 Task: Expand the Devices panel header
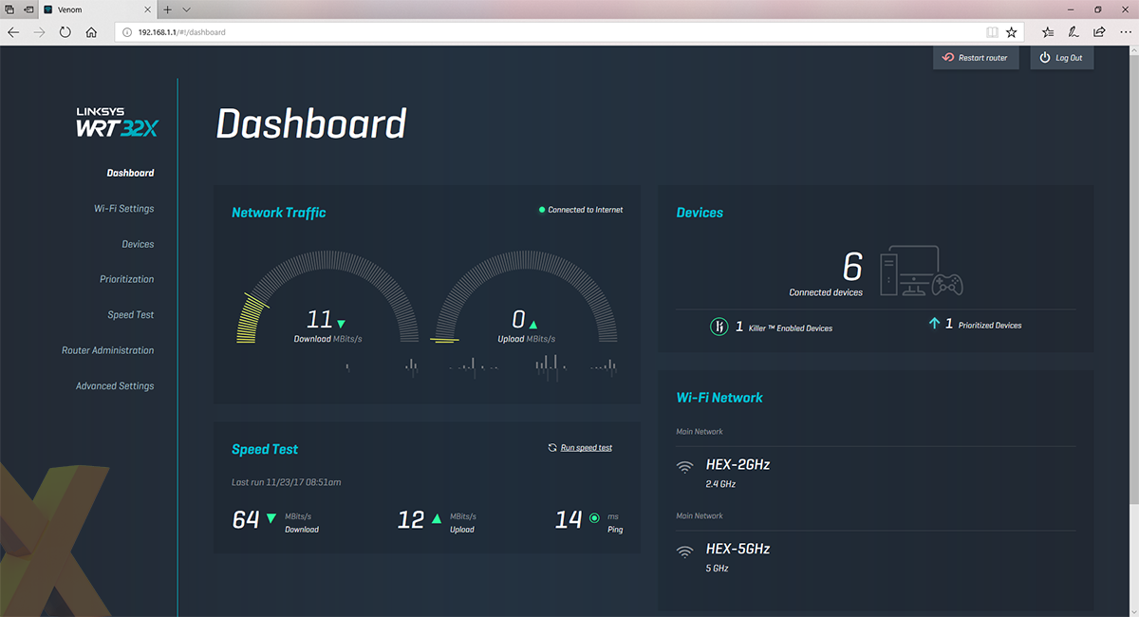pyautogui.click(x=700, y=212)
